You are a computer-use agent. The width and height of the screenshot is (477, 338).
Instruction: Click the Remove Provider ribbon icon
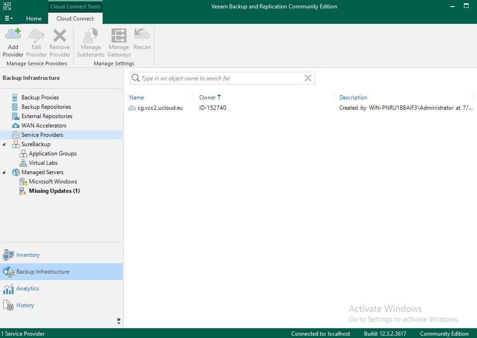click(59, 36)
